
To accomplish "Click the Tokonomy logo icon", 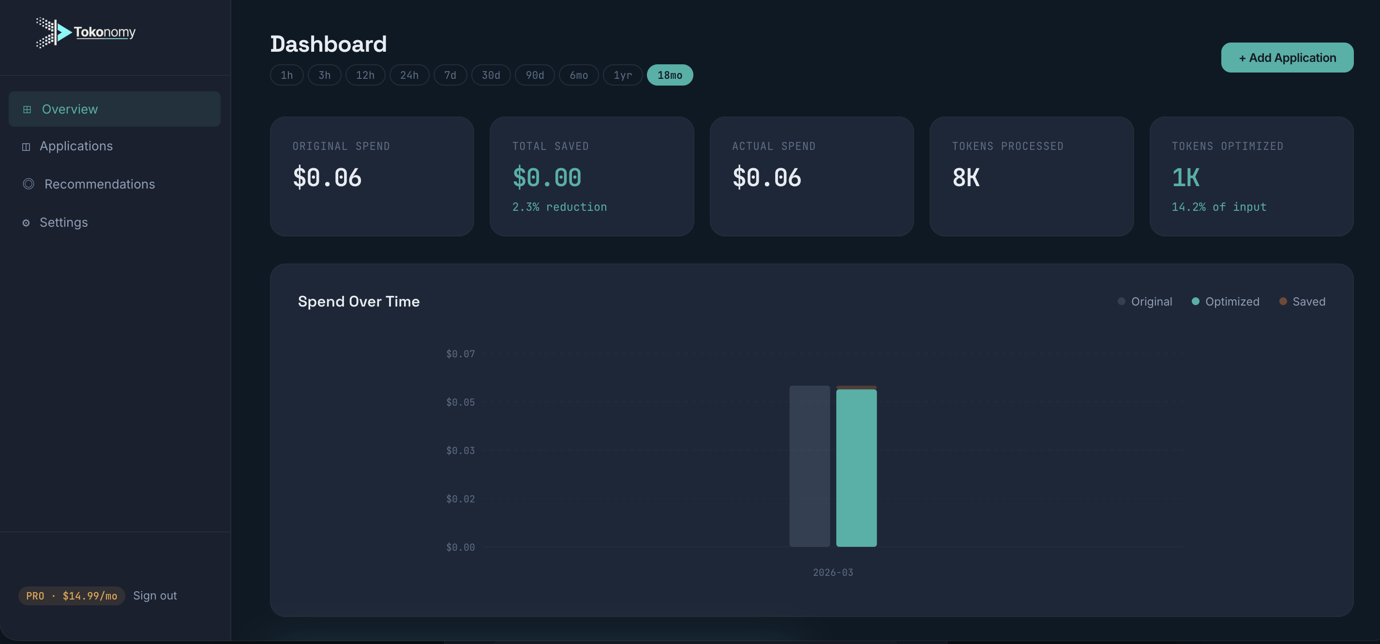I will 54,32.
